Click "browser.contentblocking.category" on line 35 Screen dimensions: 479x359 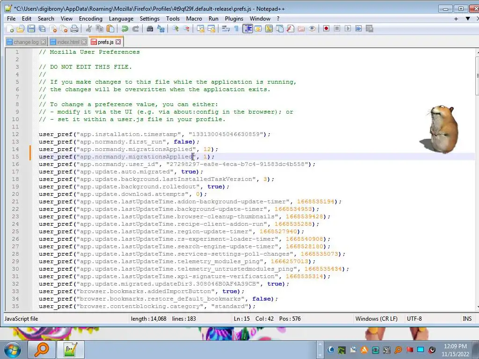tap(140, 306)
